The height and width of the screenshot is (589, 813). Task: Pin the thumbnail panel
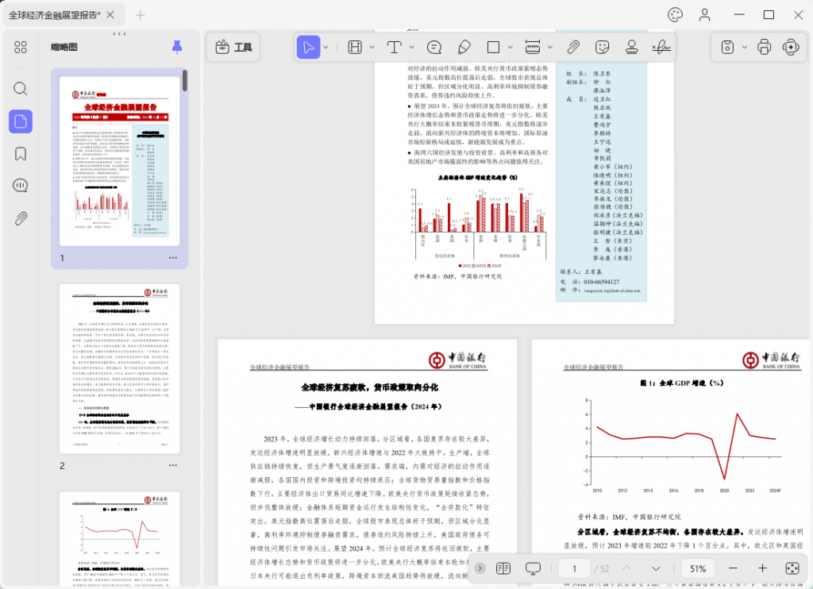click(x=177, y=47)
